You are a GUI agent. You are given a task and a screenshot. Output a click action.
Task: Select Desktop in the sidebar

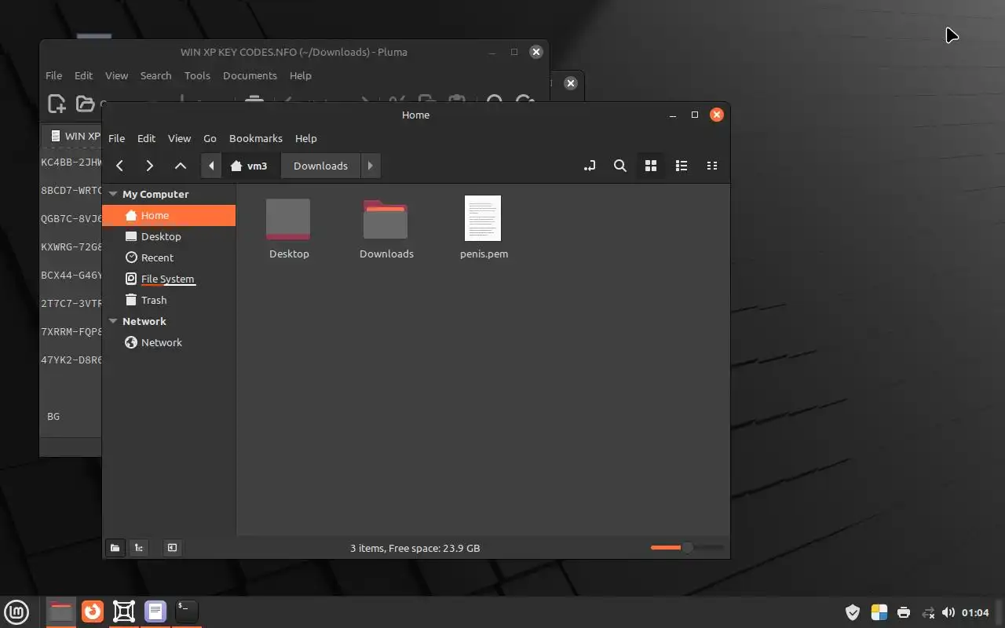pos(169,236)
